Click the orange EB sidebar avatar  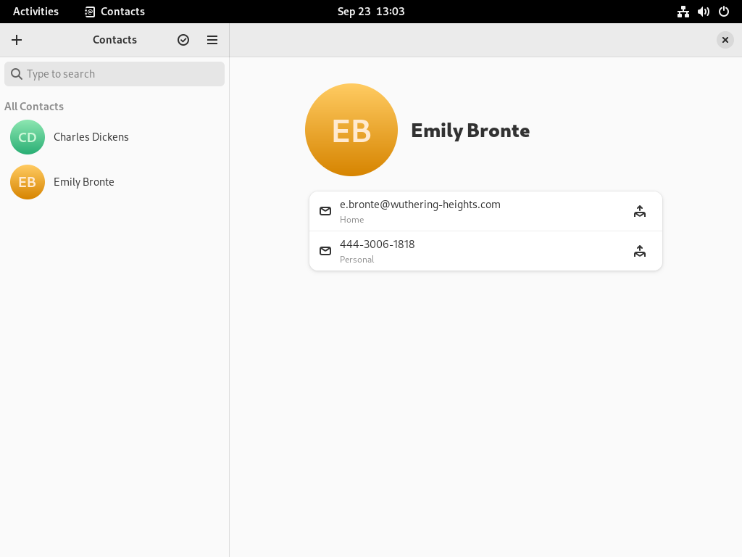coord(28,182)
